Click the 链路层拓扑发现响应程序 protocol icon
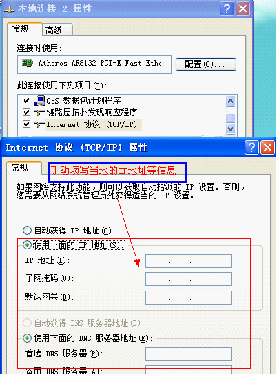The image size is (277, 375). [x=40, y=113]
